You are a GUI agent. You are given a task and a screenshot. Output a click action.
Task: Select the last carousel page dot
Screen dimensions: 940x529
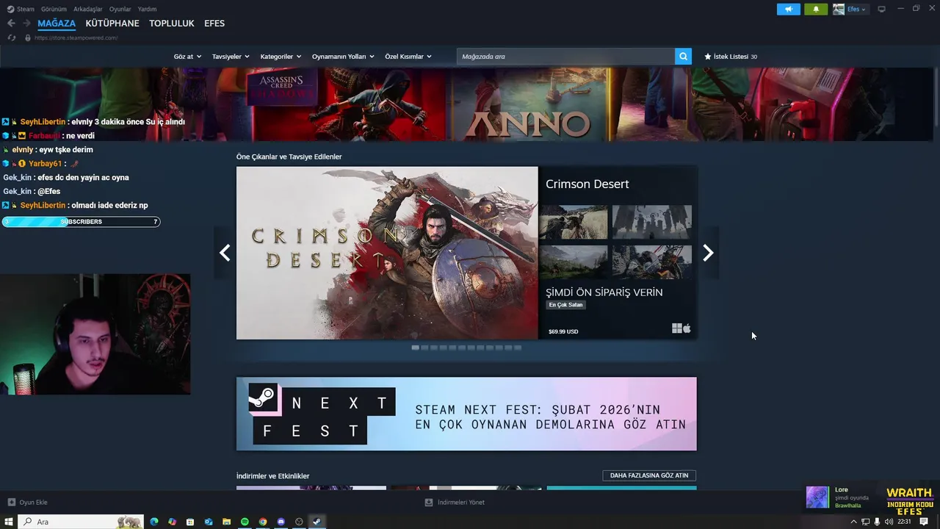[x=518, y=348]
